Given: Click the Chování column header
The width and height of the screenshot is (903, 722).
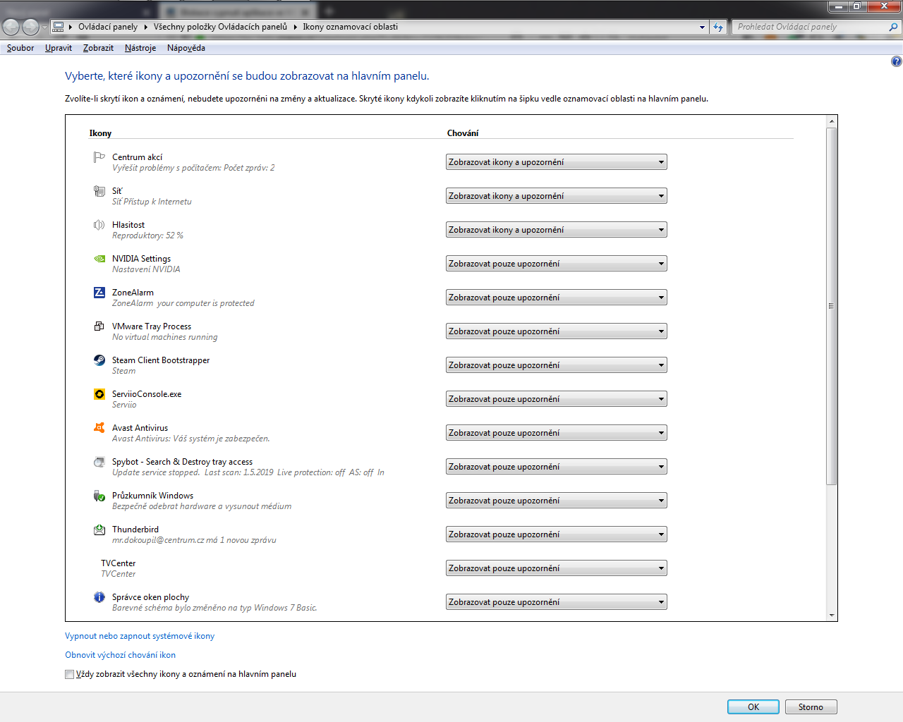Looking at the screenshot, I should point(463,133).
